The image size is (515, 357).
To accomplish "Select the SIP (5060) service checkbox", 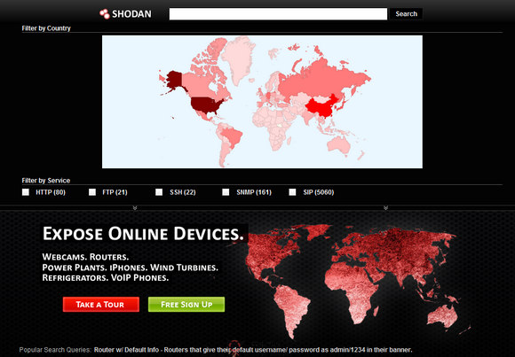I will click(292, 192).
